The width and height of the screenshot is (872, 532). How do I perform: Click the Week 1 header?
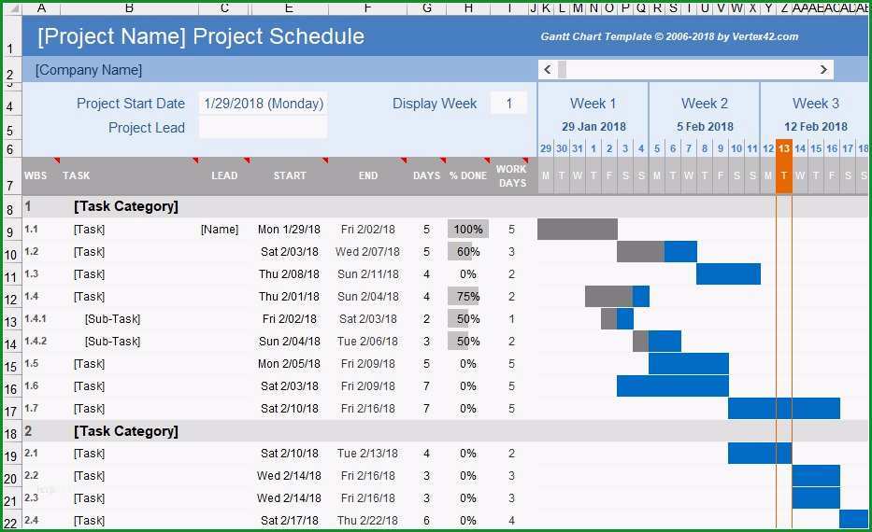(593, 104)
